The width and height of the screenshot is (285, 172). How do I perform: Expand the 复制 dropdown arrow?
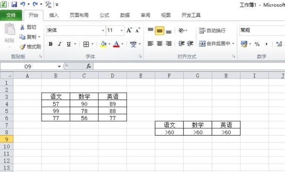39,37
